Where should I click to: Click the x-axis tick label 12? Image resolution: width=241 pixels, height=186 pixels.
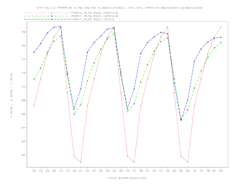click(x=61, y=171)
